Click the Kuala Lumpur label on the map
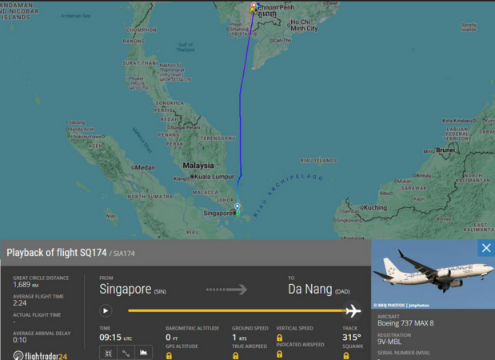Screen dimensions: 495x360 (x=214, y=177)
